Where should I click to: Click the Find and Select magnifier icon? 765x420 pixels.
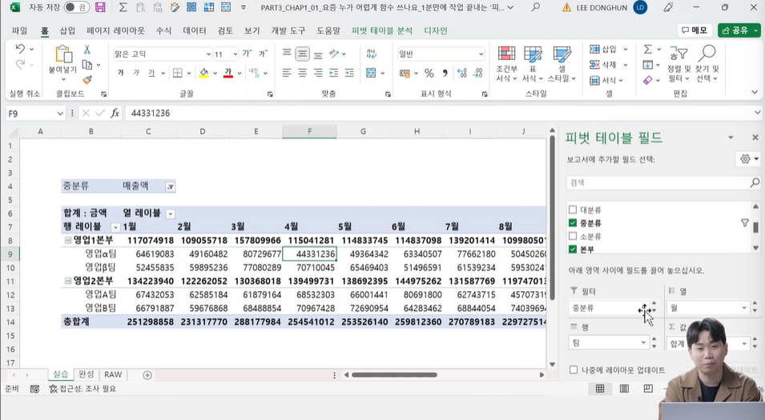(707, 53)
